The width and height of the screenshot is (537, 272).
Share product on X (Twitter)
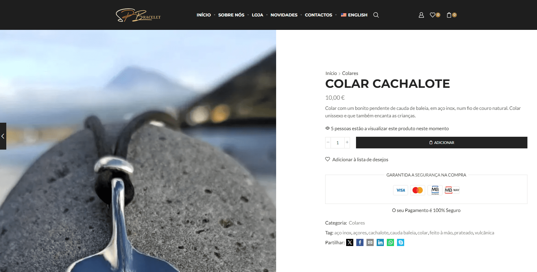click(x=350, y=242)
